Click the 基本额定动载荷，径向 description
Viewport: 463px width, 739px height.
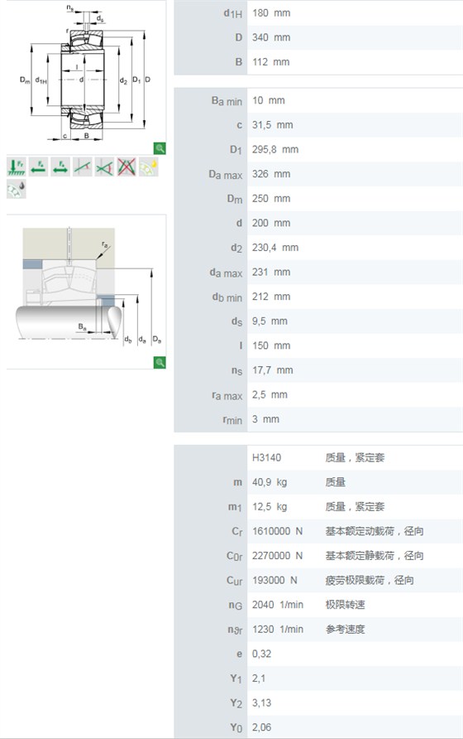(x=375, y=531)
